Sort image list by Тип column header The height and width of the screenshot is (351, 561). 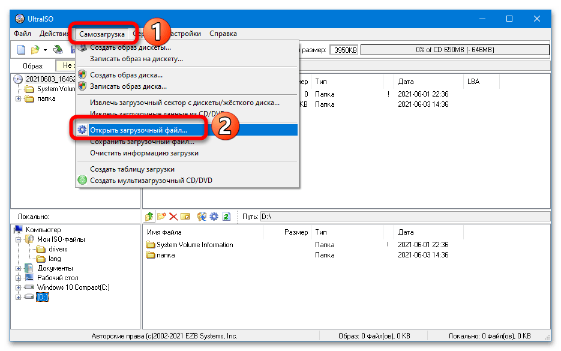(x=347, y=82)
